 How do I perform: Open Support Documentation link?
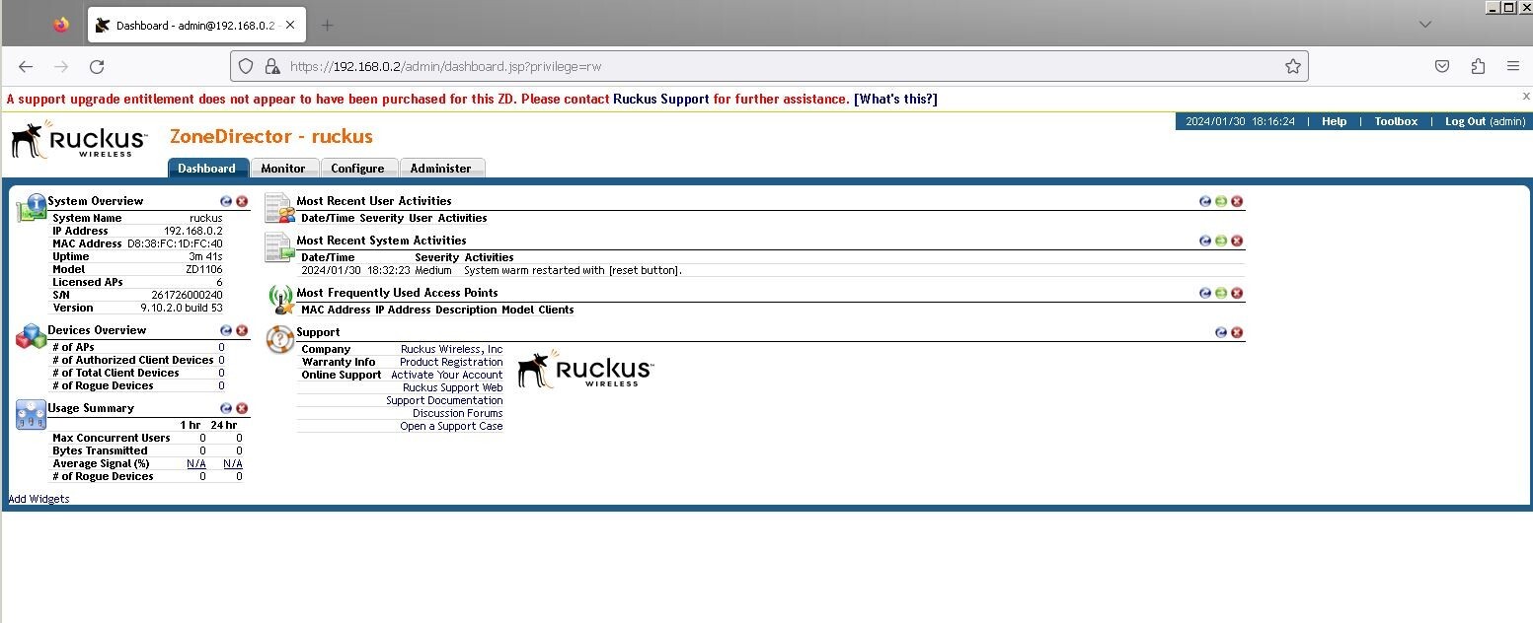pyautogui.click(x=444, y=400)
